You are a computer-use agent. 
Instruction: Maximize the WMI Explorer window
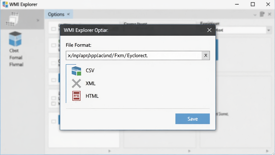(x=253, y=4)
